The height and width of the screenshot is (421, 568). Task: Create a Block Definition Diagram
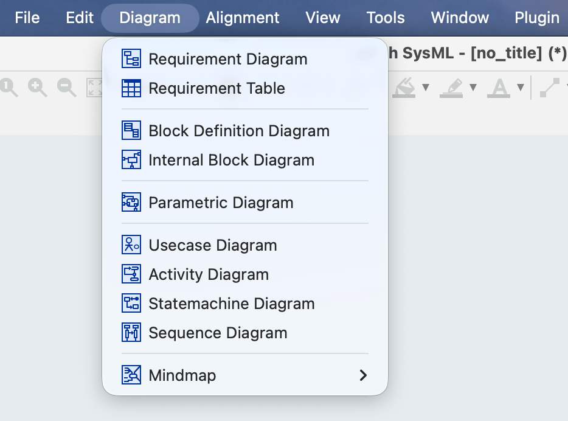coord(239,131)
